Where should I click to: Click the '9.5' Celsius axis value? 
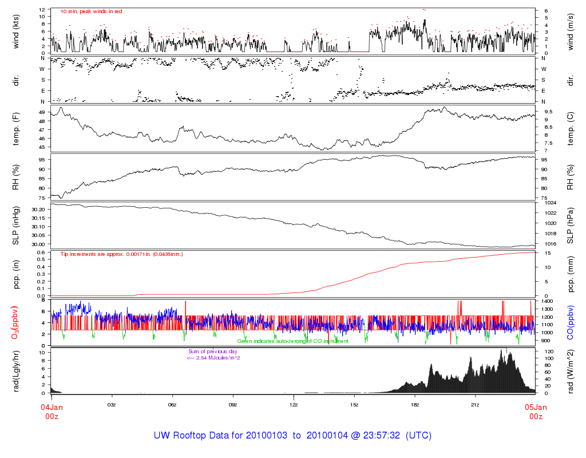tap(548, 112)
